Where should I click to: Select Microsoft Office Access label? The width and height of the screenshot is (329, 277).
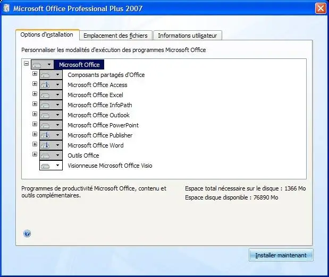(x=98, y=85)
